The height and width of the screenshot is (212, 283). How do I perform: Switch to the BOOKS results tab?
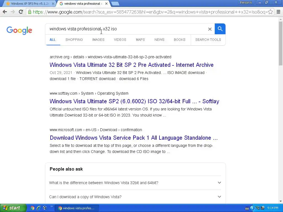[x=180, y=40]
